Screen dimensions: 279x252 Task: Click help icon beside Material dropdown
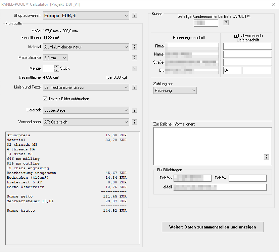pyautogui.click(x=134, y=47)
